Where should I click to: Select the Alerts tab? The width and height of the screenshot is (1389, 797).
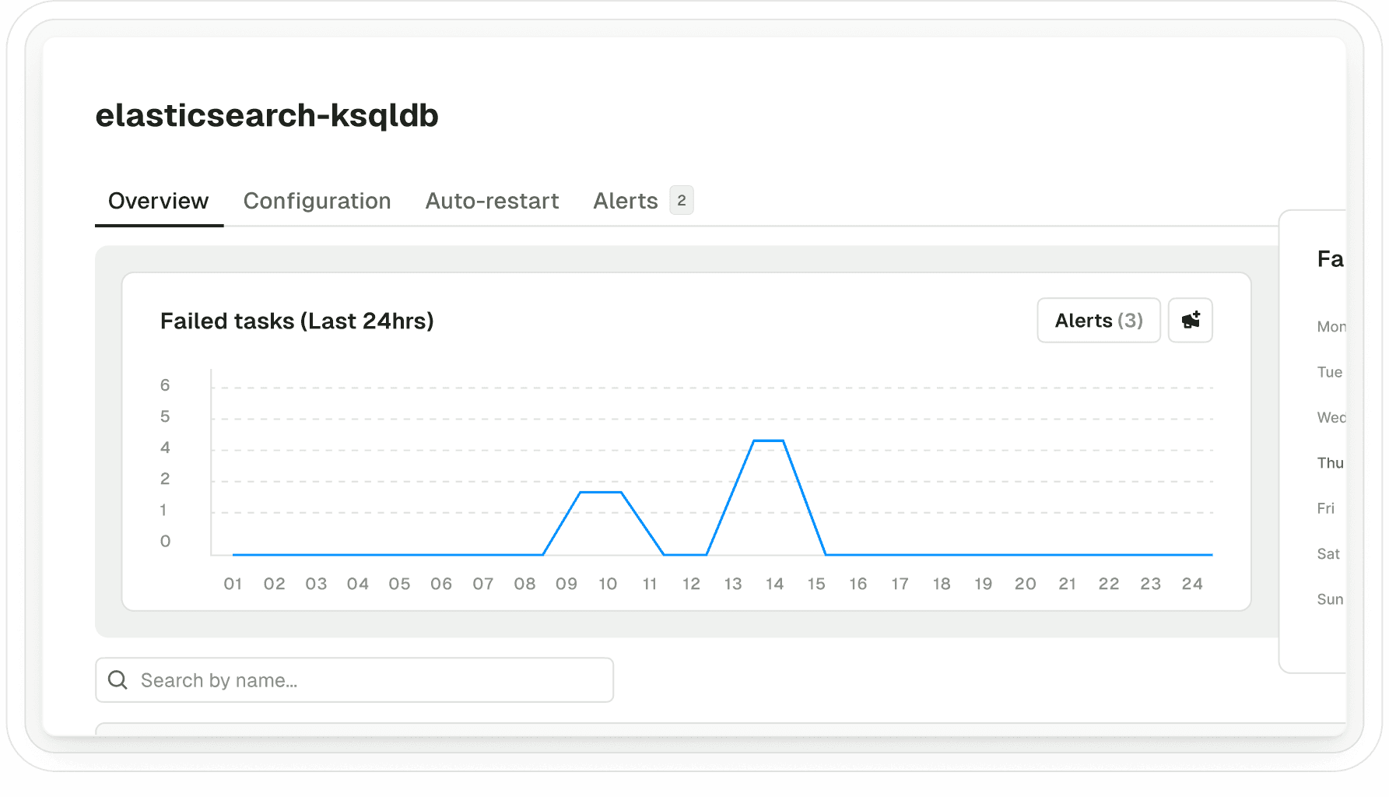pyautogui.click(x=625, y=201)
